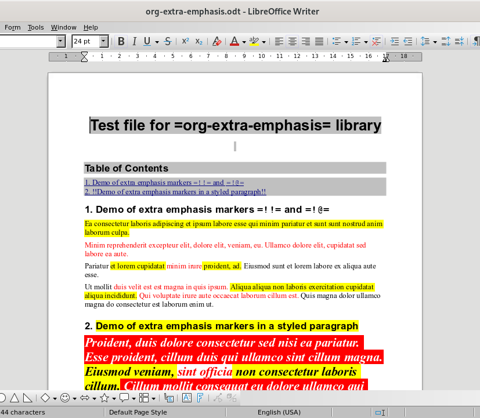Viewport: 480px width, 418px height.
Task: Click the No List icon
Action: (x=376, y=41)
